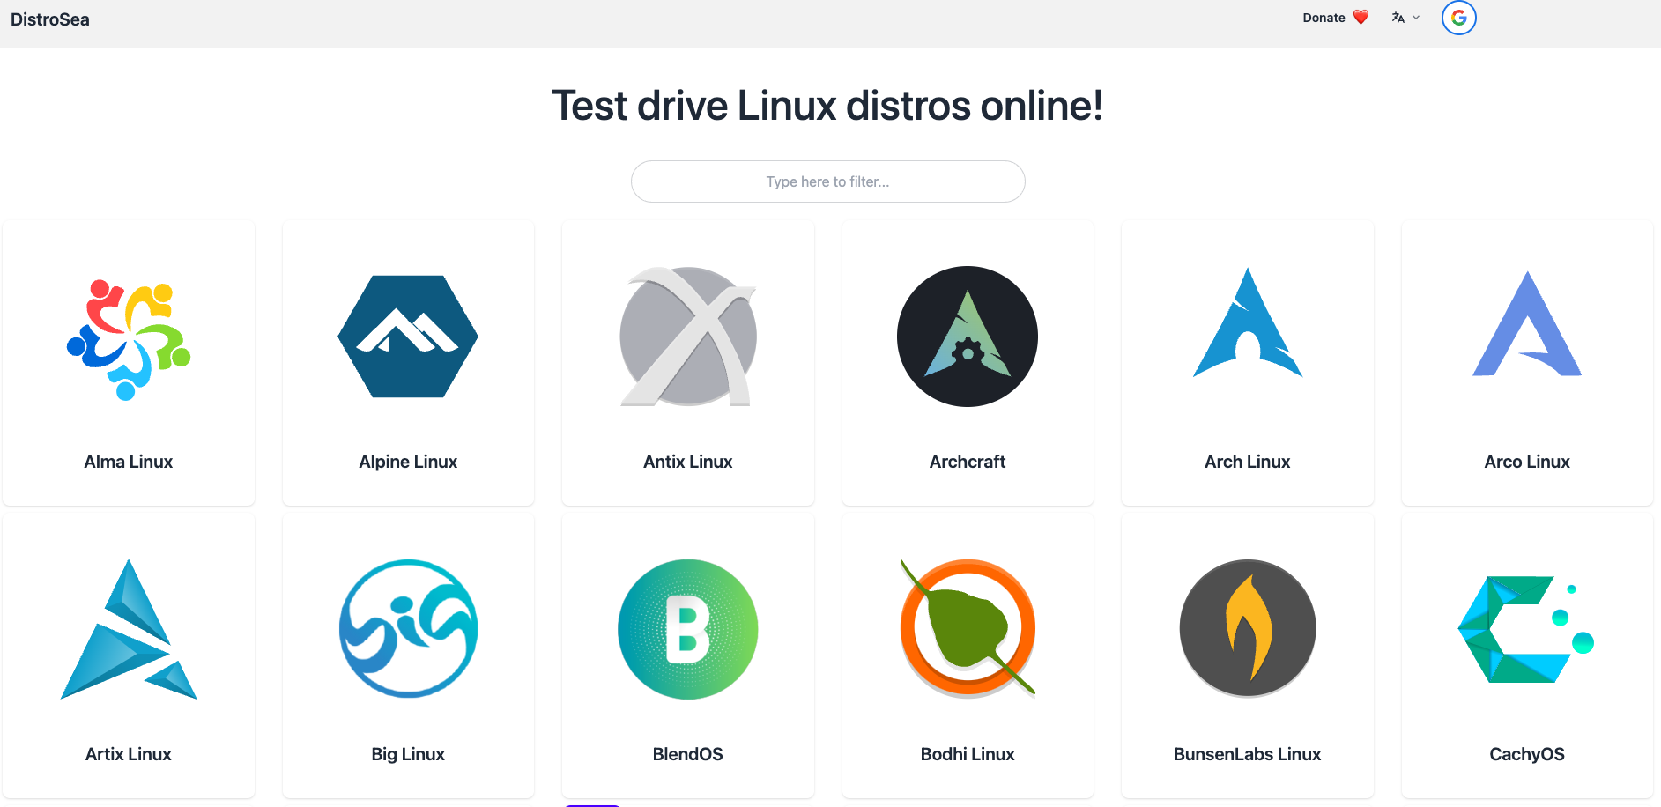The image size is (1661, 807).
Task: Click the Artix Linux triangle logo
Action: (x=129, y=630)
